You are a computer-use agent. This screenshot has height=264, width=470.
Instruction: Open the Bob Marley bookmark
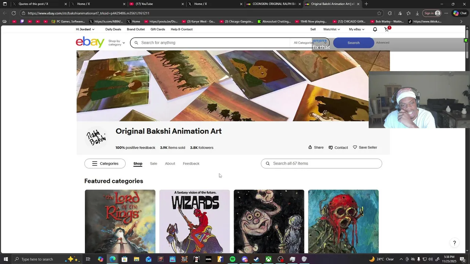click(387, 21)
